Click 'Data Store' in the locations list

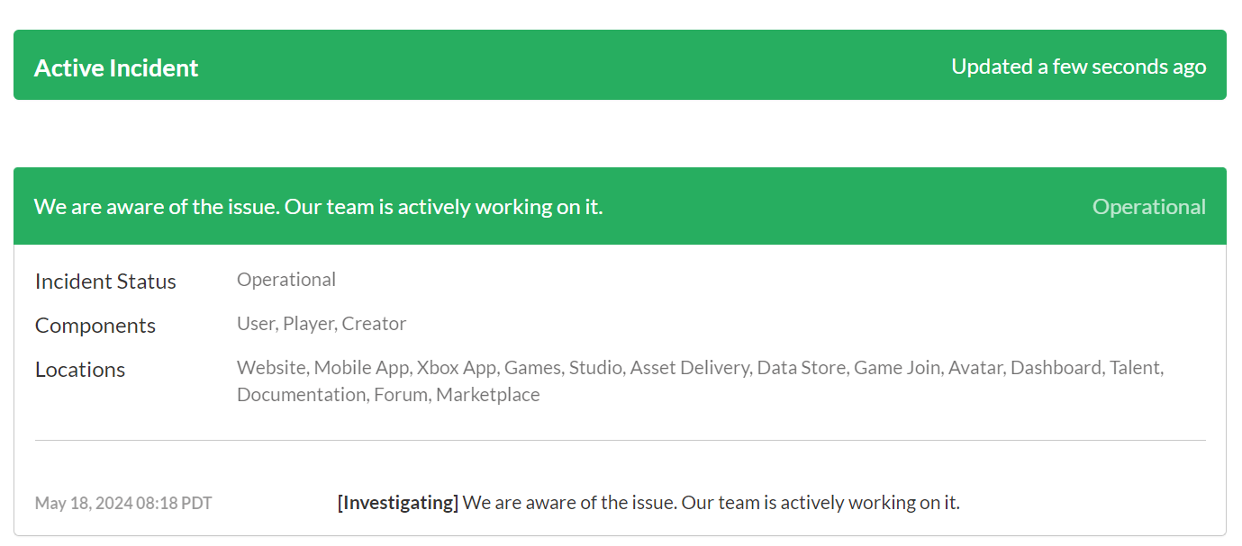(801, 368)
